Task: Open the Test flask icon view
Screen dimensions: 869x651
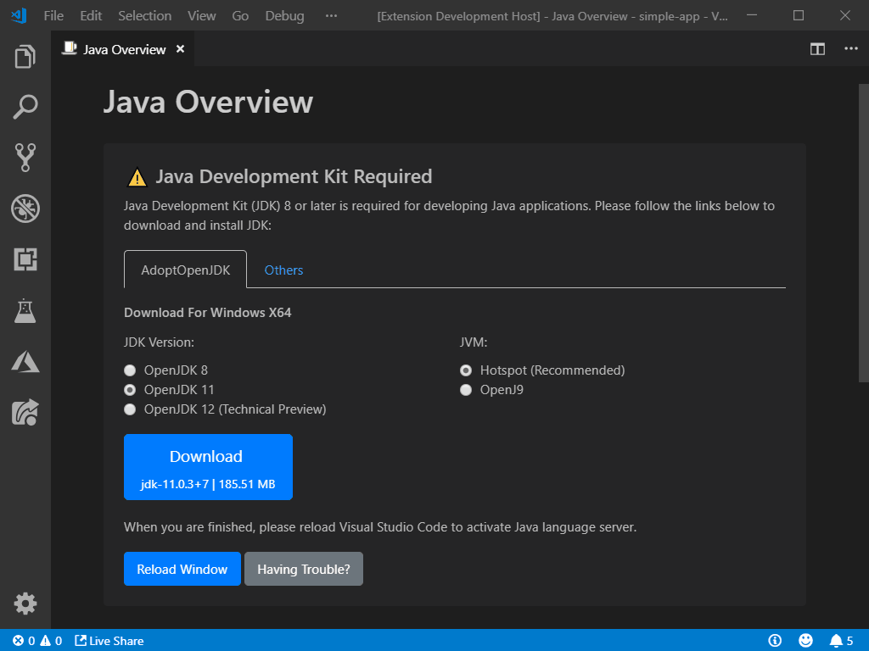Action: pos(25,310)
